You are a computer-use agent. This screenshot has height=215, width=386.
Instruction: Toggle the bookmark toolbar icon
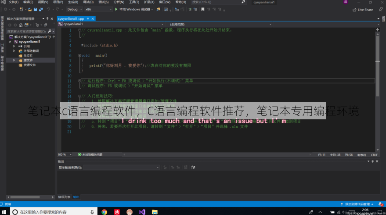click(x=202, y=9)
